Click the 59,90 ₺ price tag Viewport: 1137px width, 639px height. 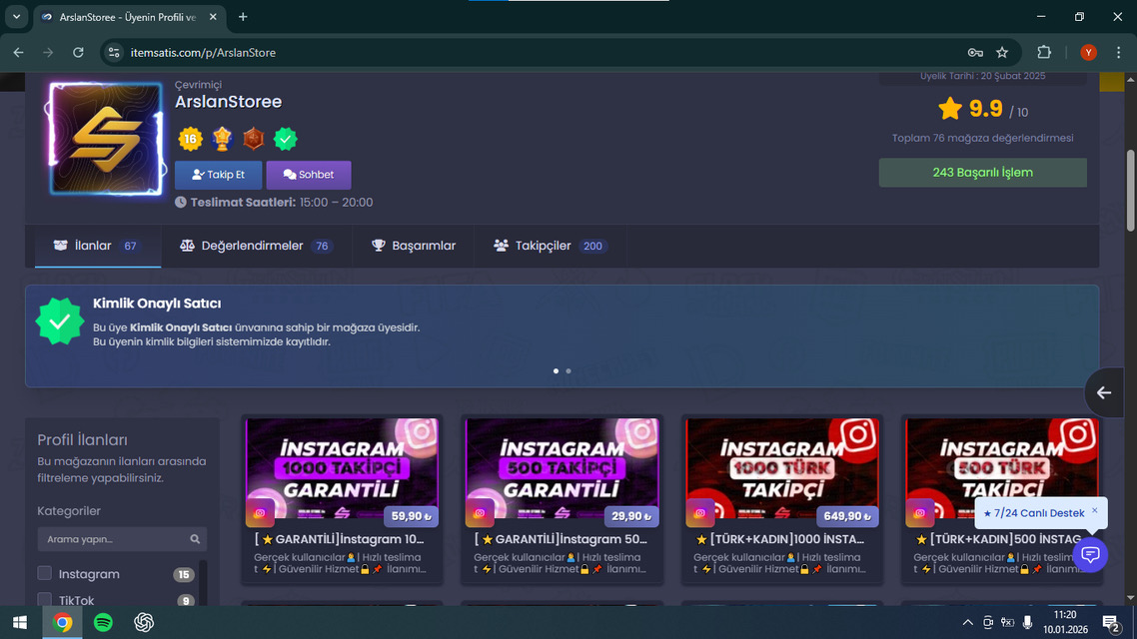coord(411,516)
